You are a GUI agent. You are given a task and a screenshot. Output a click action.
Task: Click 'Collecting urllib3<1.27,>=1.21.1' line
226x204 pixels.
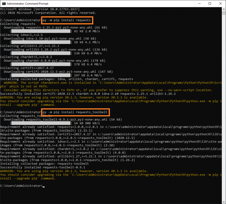point(30,46)
